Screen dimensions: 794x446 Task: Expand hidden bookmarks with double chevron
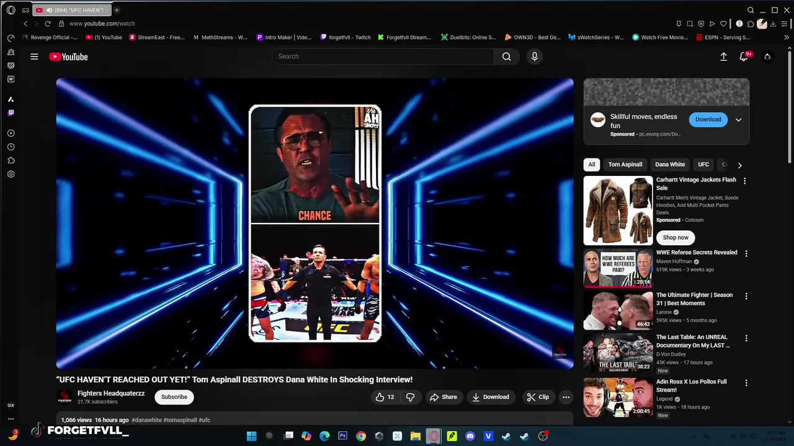pyautogui.click(x=787, y=37)
